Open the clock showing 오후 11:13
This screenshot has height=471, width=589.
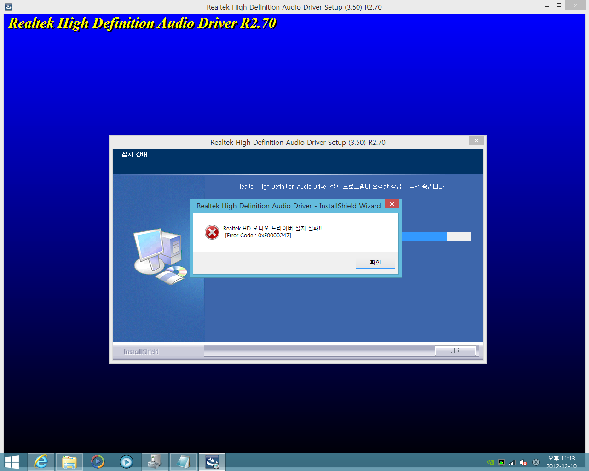561,462
